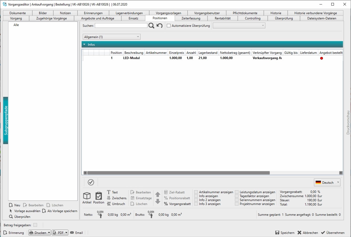Insert an Umbruch page break
The image size is (351, 237).
(116, 204)
